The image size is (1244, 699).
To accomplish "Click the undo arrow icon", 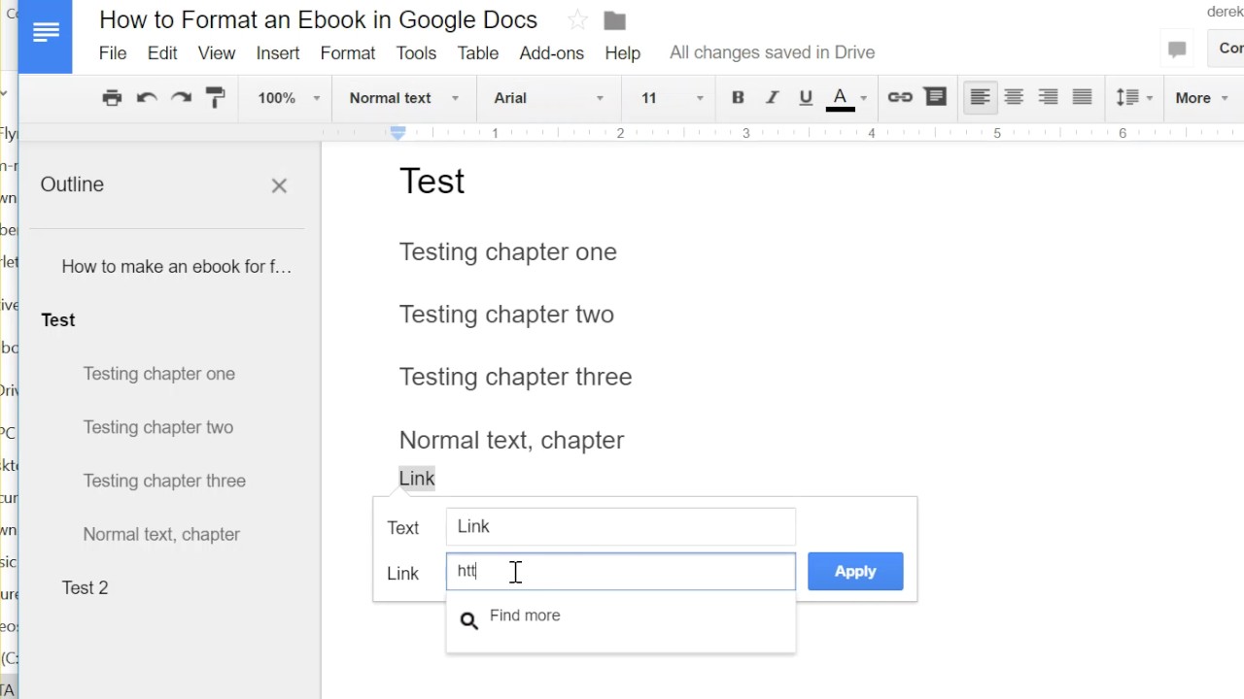I will click(x=147, y=97).
